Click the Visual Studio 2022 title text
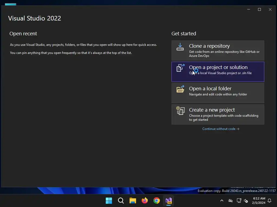 tap(34, 18)
